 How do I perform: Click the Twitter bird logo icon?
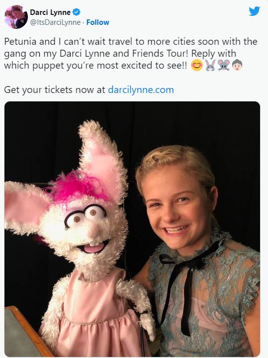254,11
